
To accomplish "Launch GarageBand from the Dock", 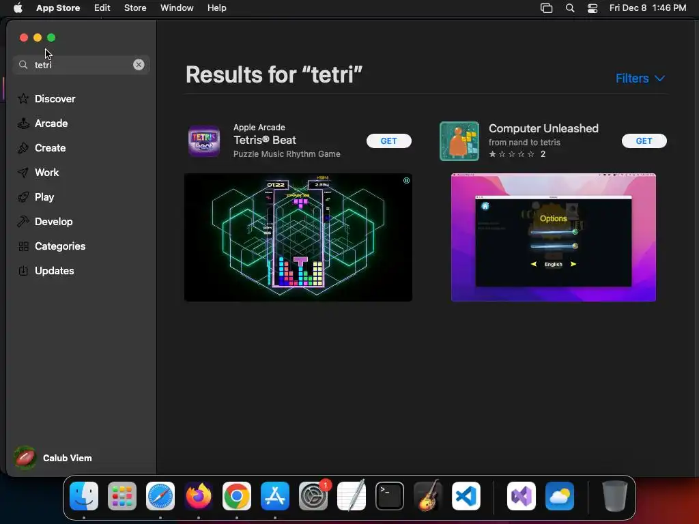I will pos(428,496).
